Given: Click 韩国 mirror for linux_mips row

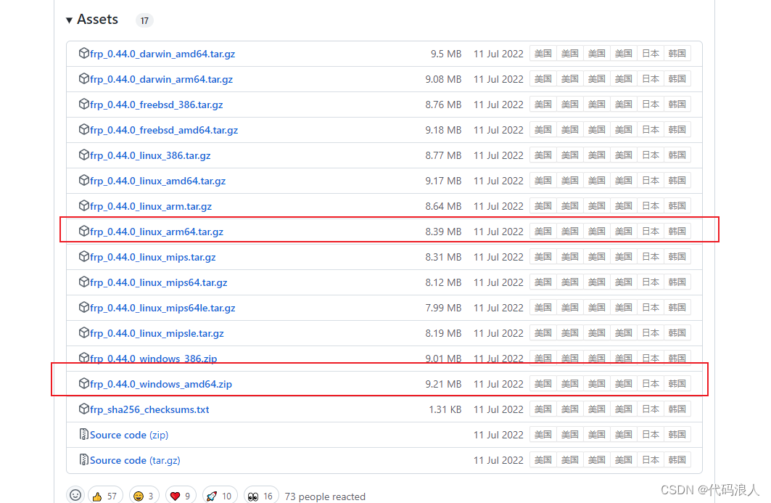Looking at the screenshot, I should coord(677,257).
